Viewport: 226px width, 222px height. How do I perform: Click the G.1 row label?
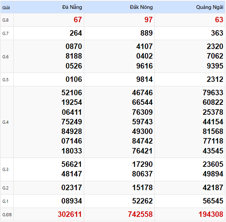(x=5, y=201)
